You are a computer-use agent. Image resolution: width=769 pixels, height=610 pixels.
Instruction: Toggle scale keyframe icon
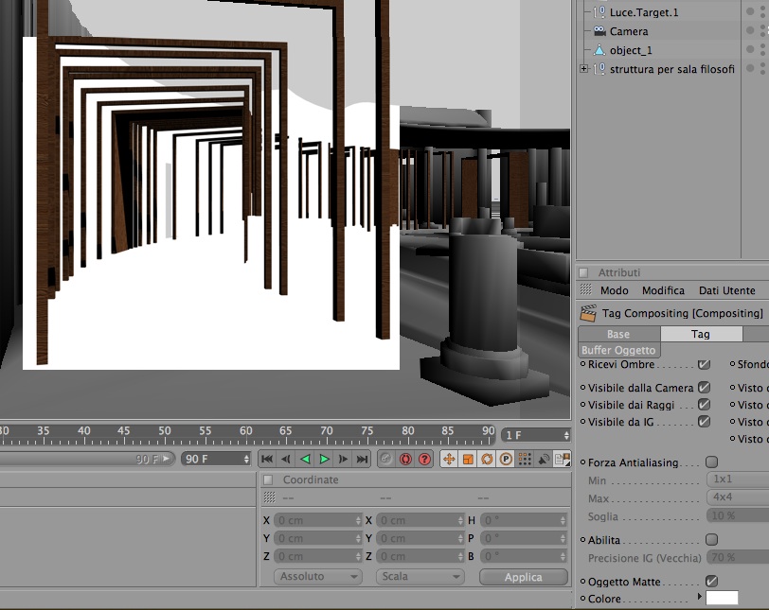(x=468, y=460)
